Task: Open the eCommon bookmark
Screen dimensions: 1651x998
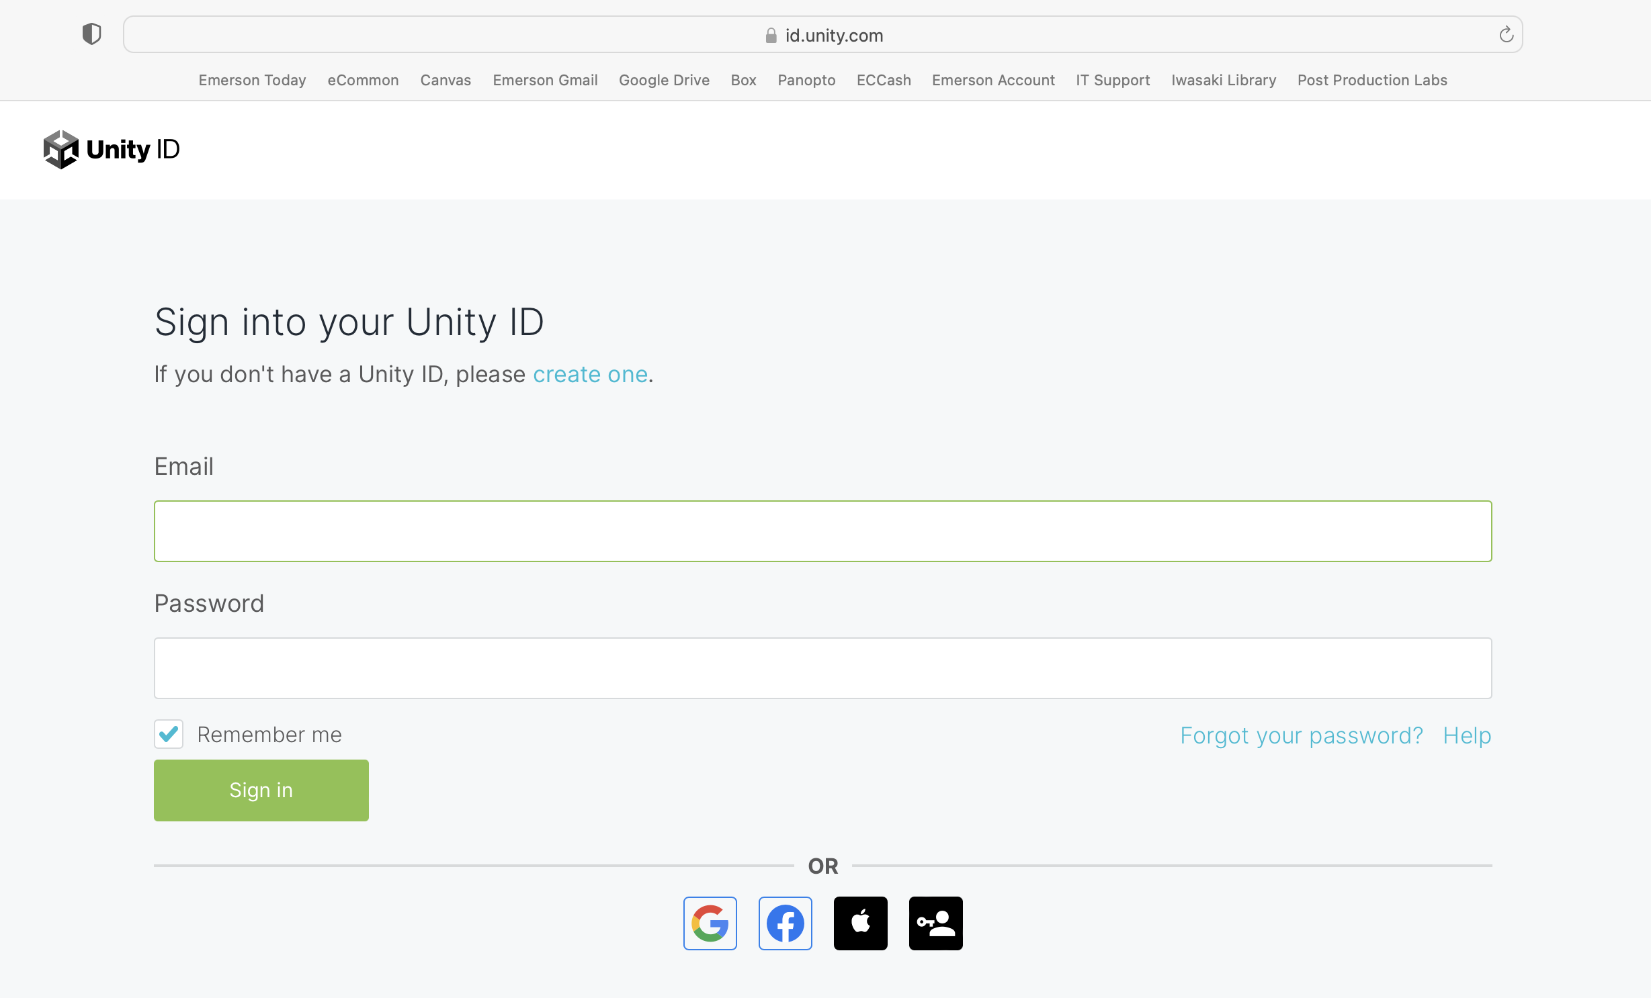Action: click(363, 80)
